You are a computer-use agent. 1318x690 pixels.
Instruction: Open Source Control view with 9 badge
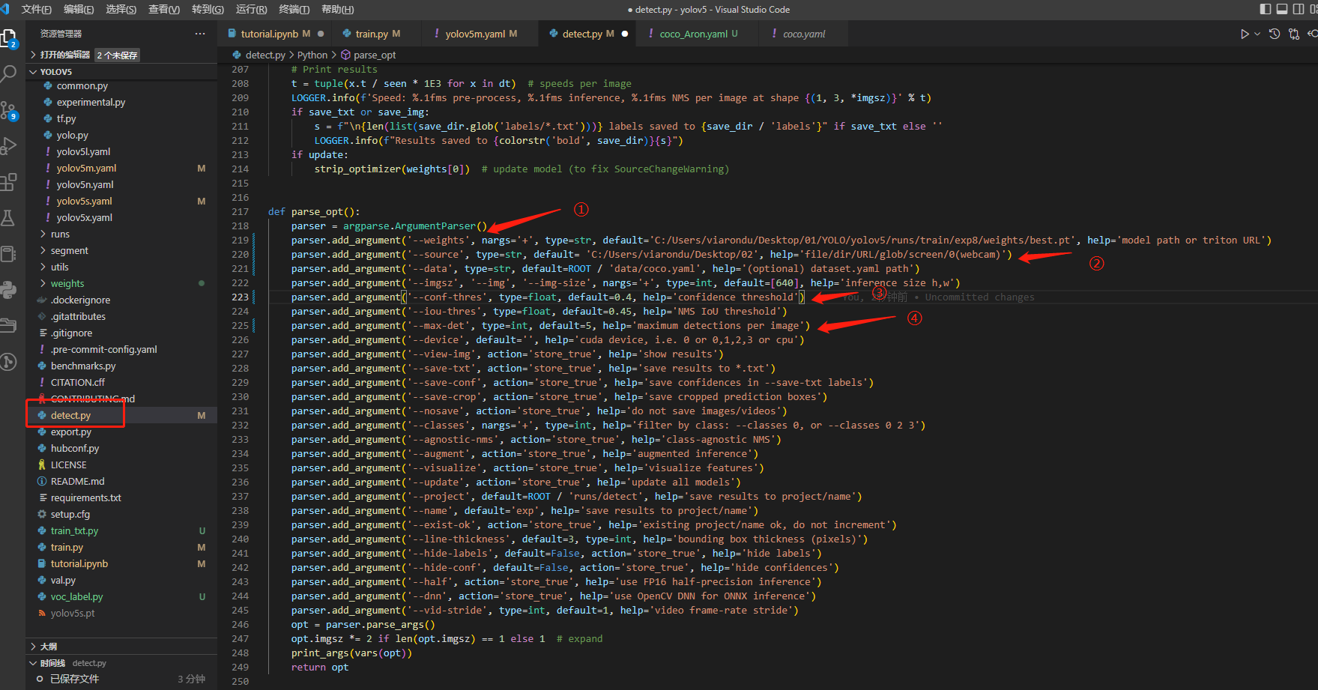pyautogui.click(x=8, y=110)
